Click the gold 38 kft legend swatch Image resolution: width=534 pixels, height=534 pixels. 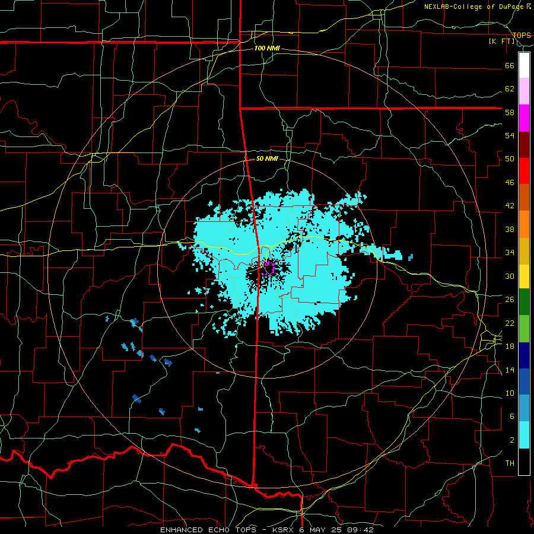[x=524, y=251]
